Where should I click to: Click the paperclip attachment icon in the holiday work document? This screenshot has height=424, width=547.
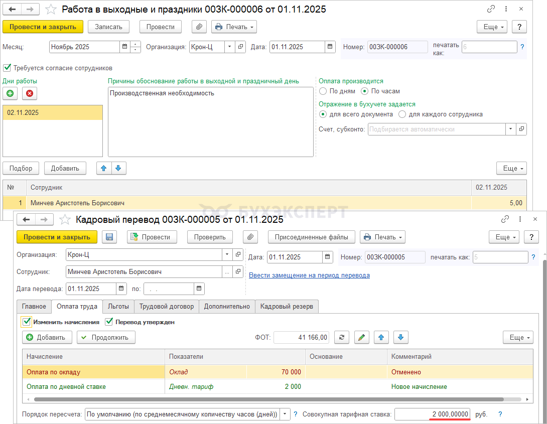(200, 27)
